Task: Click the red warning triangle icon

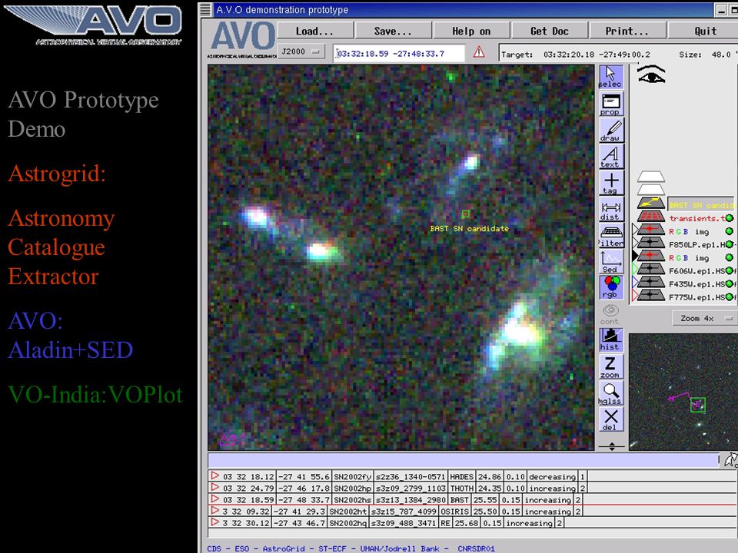Action: [479, 51]
